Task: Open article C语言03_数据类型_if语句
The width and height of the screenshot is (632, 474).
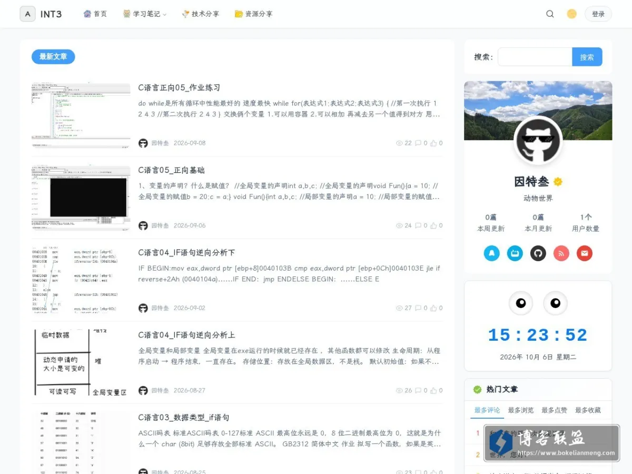Action: pyautogui.click(x=184, y=417)
